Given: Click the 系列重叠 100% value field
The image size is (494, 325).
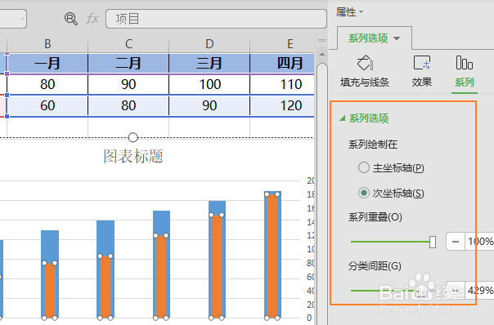Looking at the screenshot, I should (x=479, y=242).
